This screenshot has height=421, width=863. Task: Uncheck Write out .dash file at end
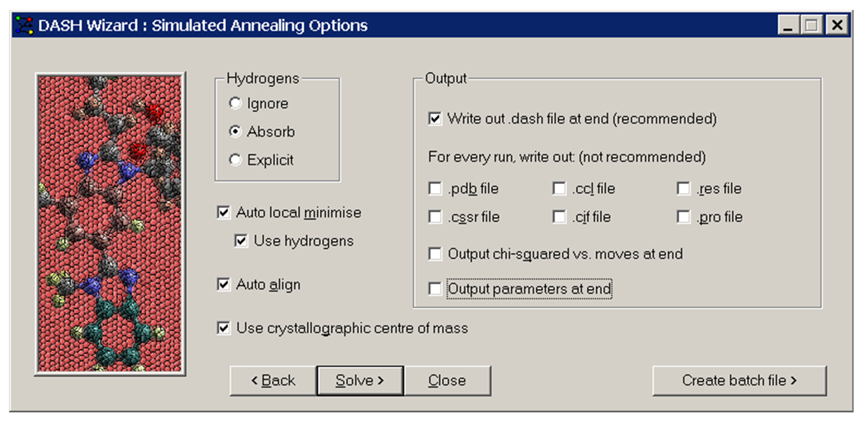coord(435,119)
